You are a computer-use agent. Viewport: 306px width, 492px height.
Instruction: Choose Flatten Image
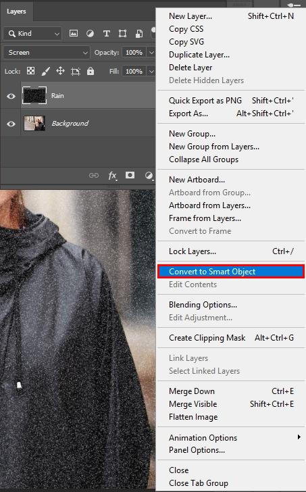point(193,417)
